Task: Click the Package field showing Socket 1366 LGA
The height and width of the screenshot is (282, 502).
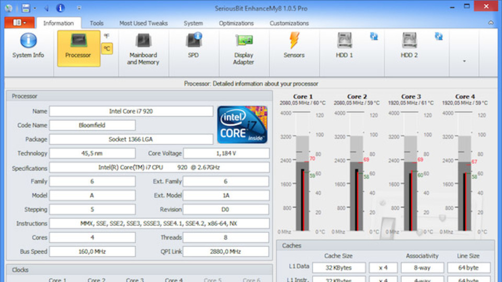Action: pyautogui.click(x=131, y=139)
